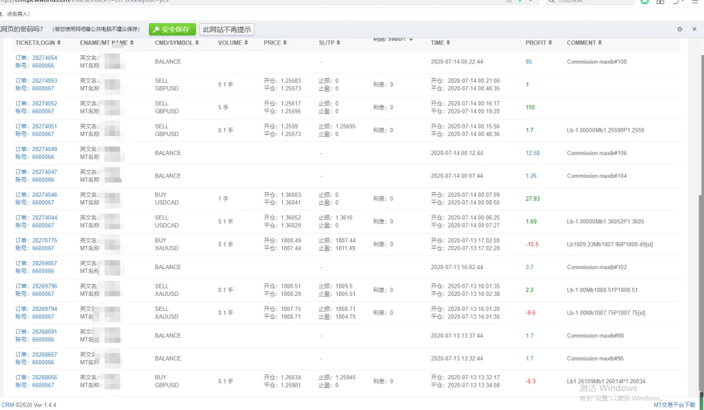Screen dimensions: 704x410
Task: Dismiss the save password notification bar
Action: point(693,29)
